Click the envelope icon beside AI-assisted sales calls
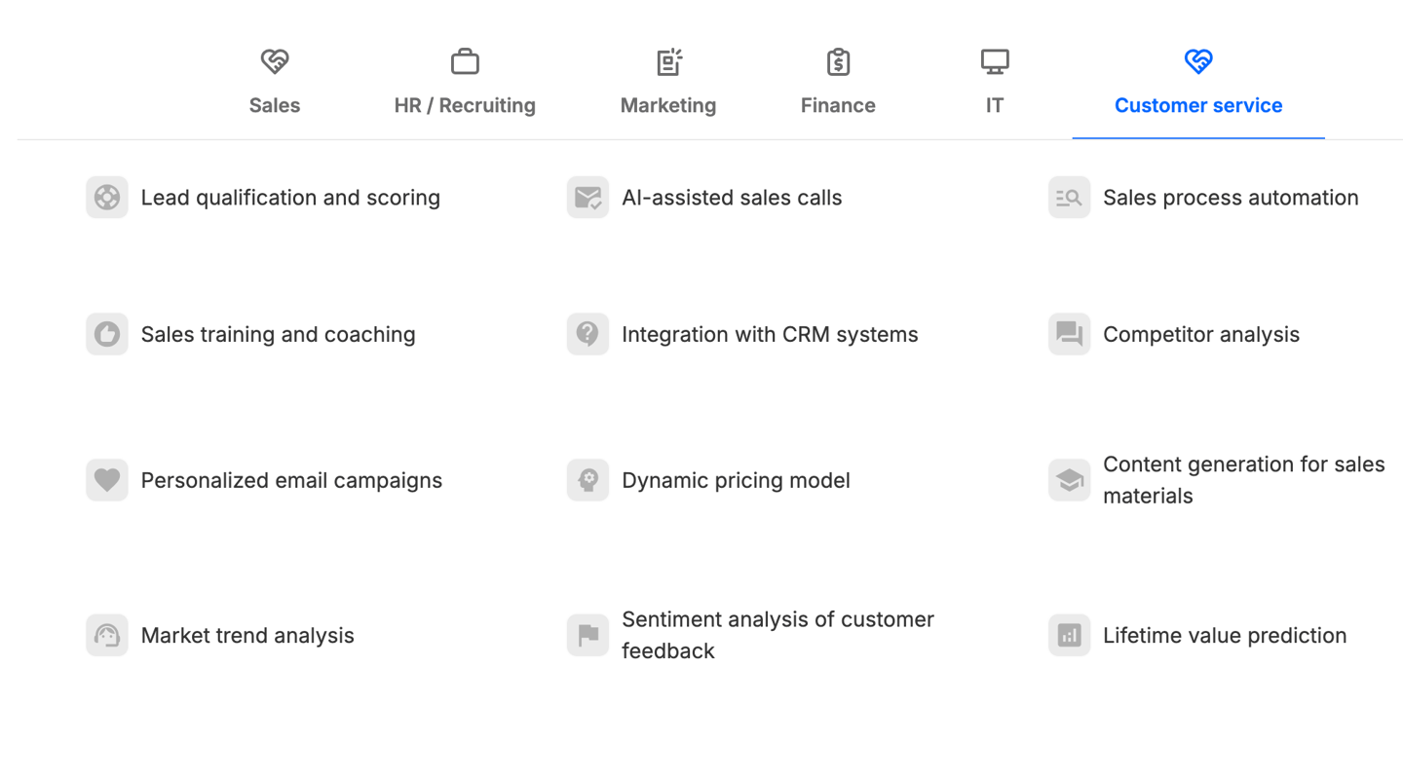This screenshot has height=779, width=1403. tap(588, 198)
